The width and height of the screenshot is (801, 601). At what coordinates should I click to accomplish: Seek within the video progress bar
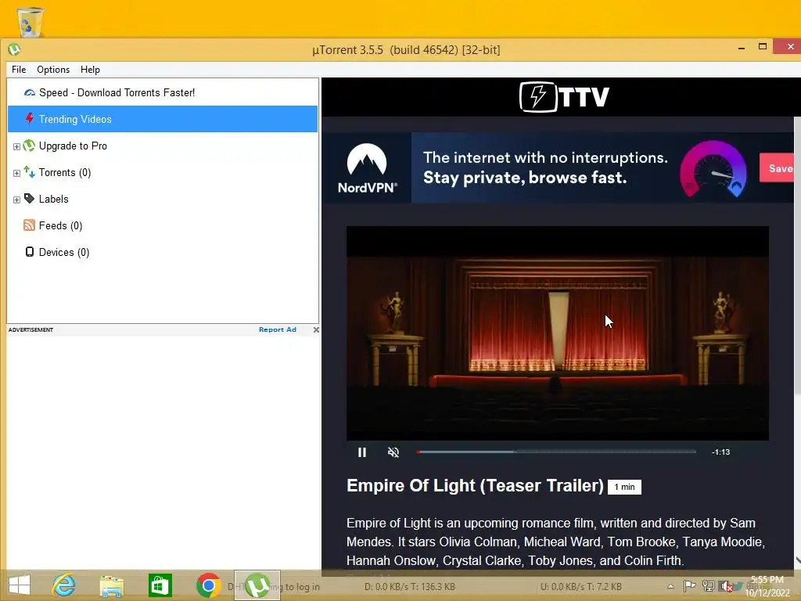[x=557, y=452]
